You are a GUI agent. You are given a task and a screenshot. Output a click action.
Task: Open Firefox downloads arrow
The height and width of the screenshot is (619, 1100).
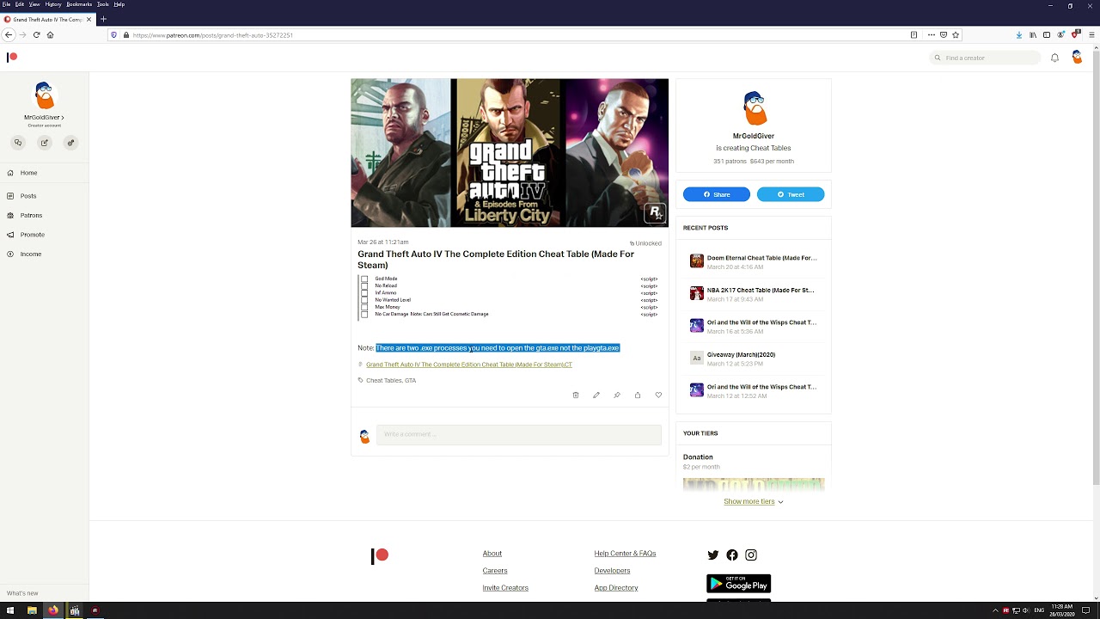(1019, 35)
